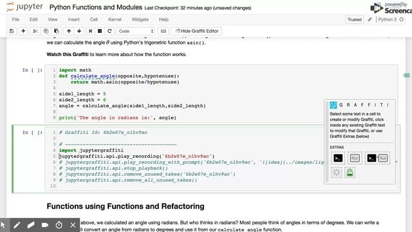412x232 pixels.
Task: Click the Graffiti panel left-edge drag handle
Action: point(327,142)
